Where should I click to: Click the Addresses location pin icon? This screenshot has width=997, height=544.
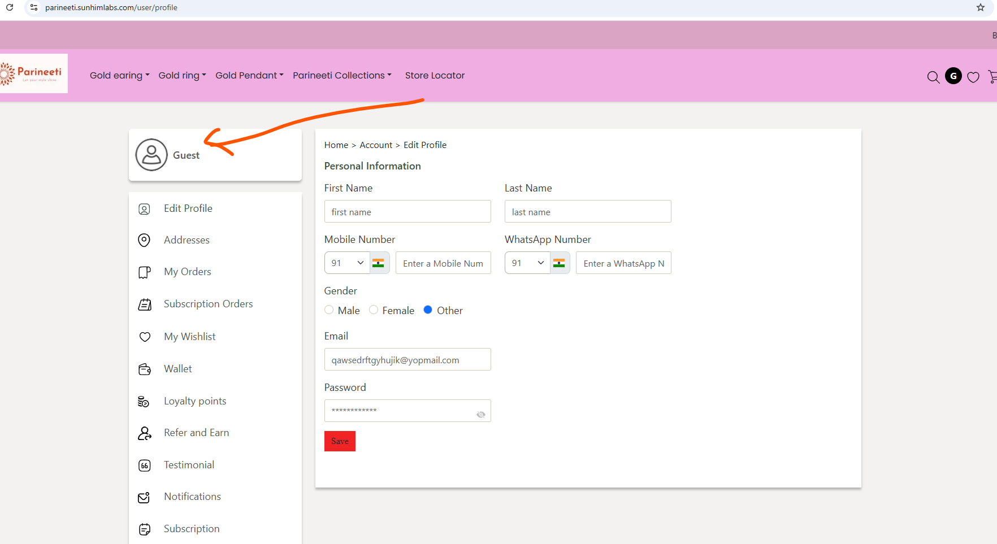145,241
